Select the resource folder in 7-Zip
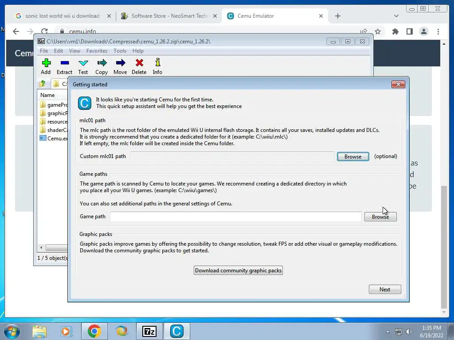The height and width of the screenshot is (340, 454). point(54,121)
